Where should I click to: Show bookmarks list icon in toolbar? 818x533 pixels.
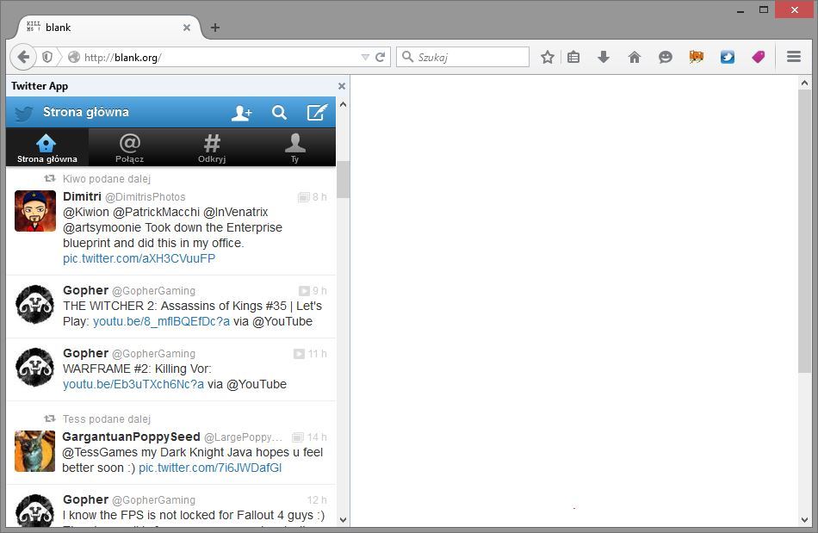pyautogui.click(x=573, y=57)
